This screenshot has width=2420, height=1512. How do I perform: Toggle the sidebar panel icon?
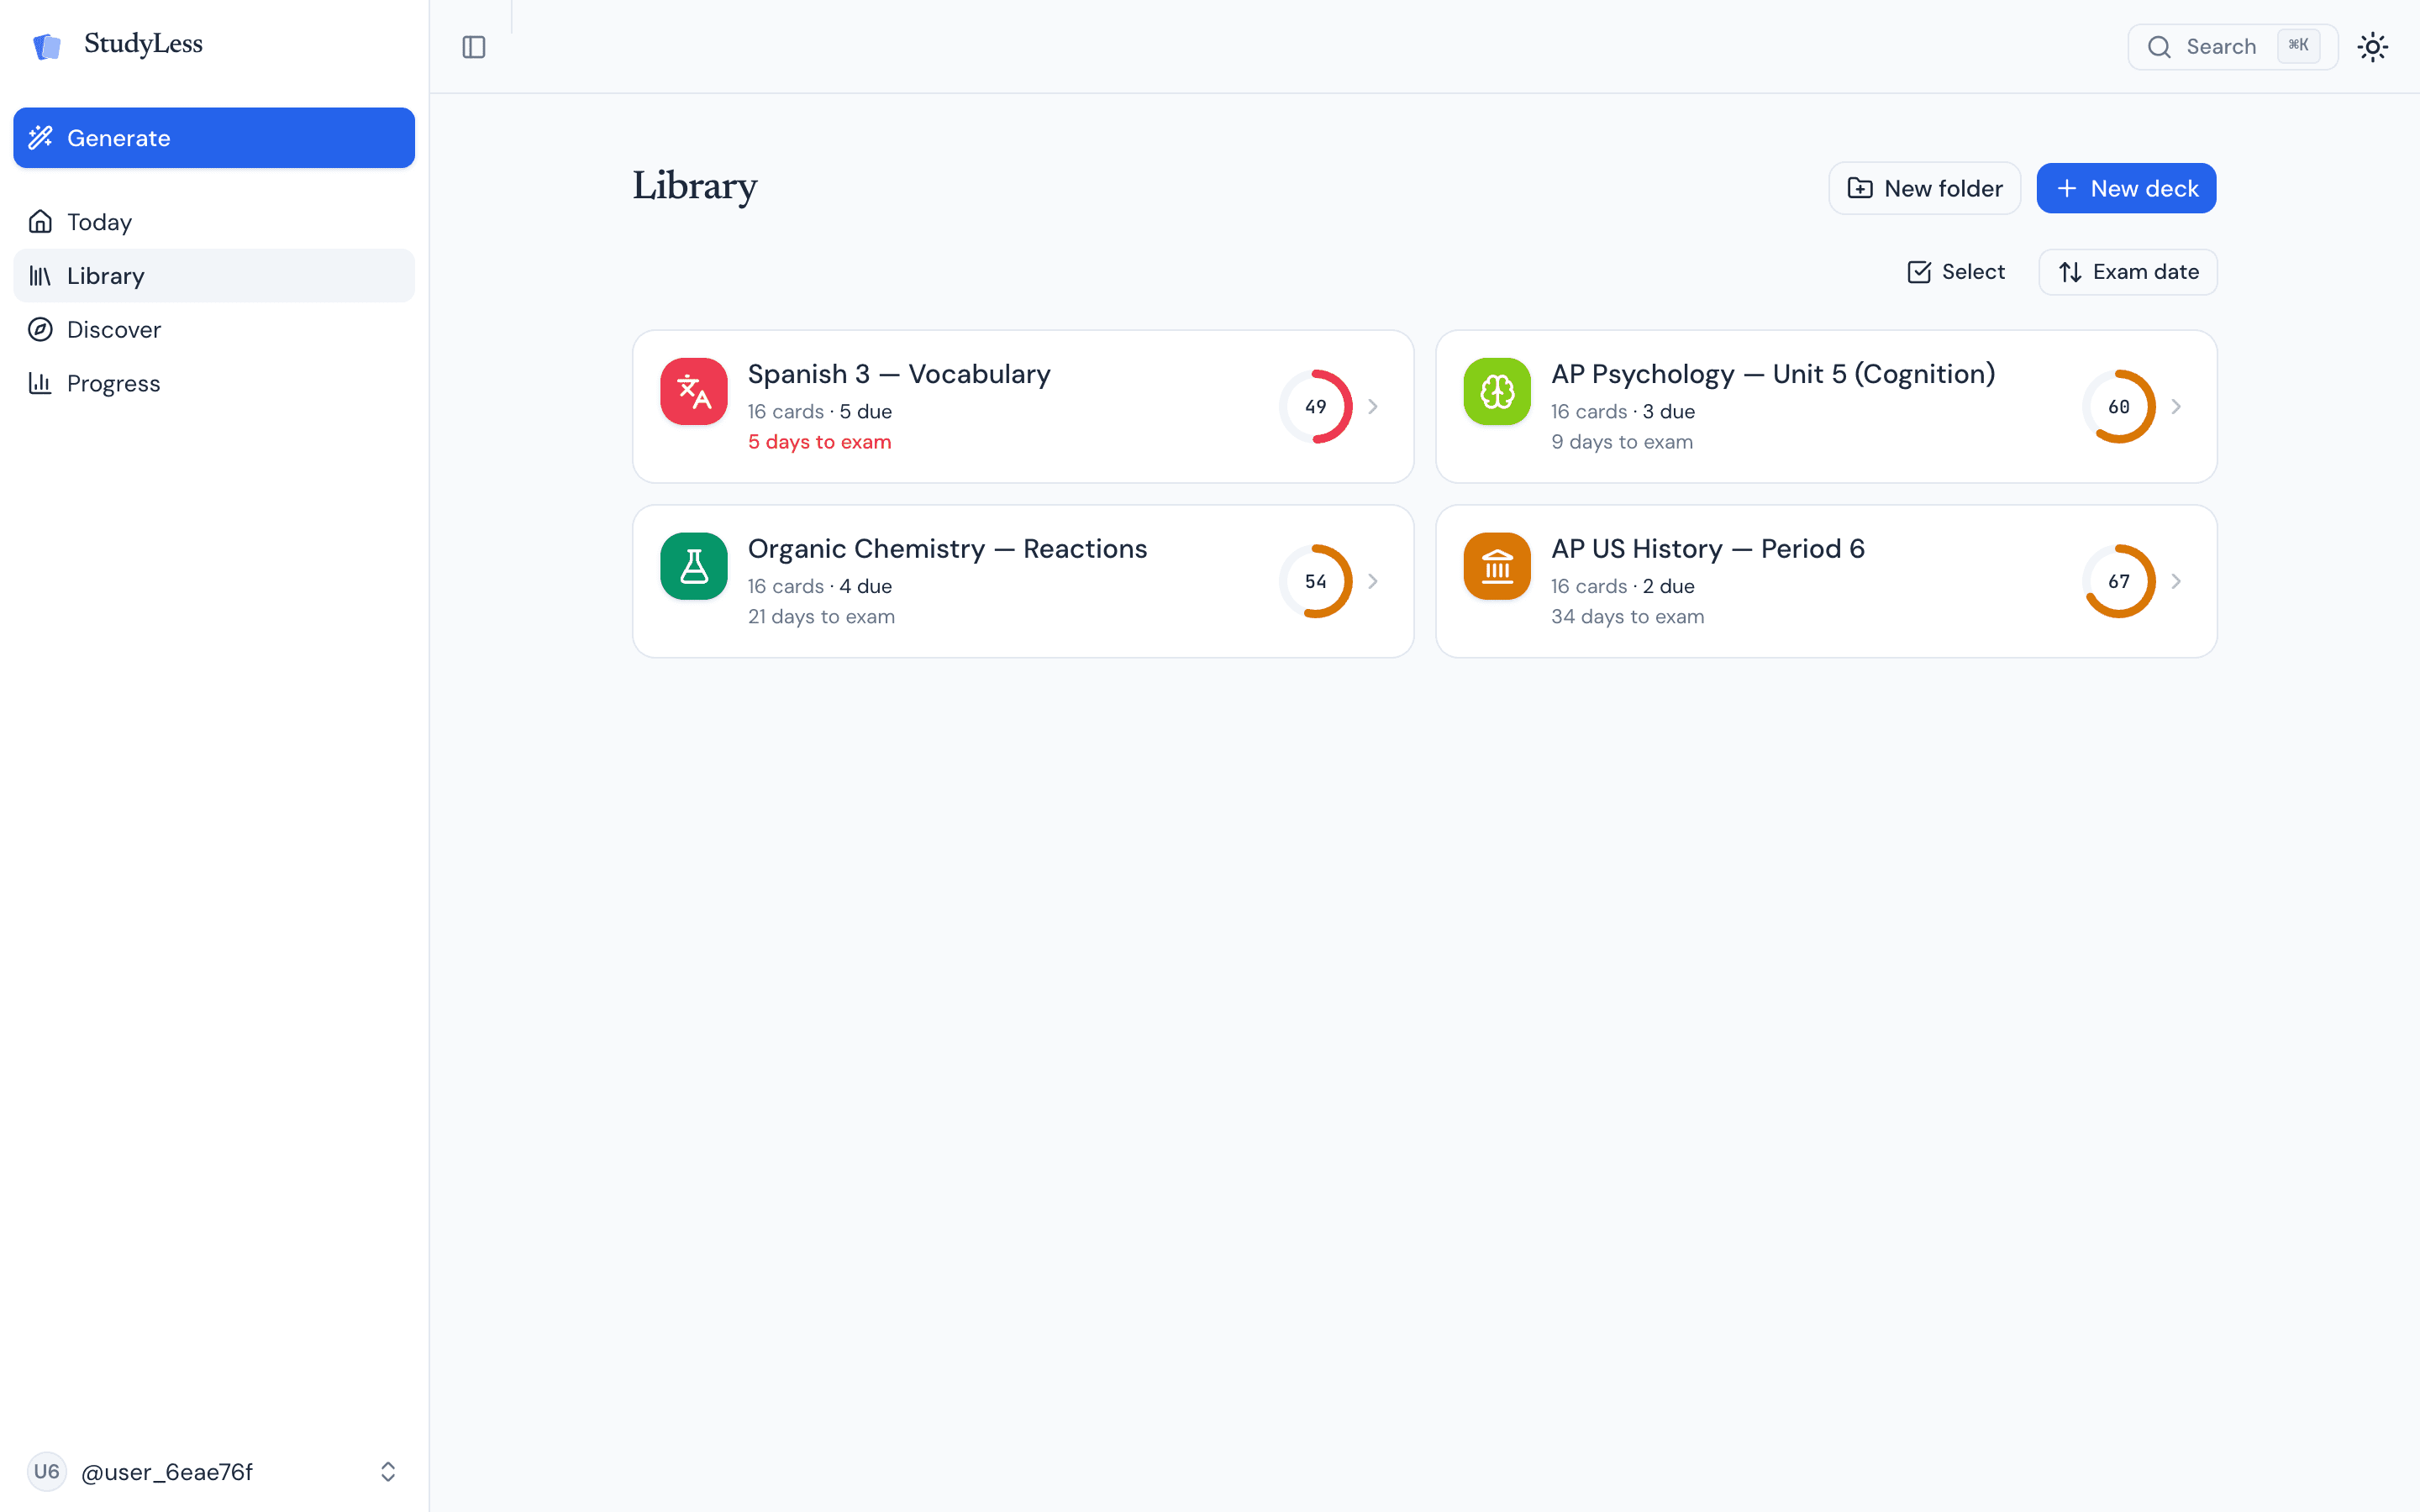[x=474, y=47]
